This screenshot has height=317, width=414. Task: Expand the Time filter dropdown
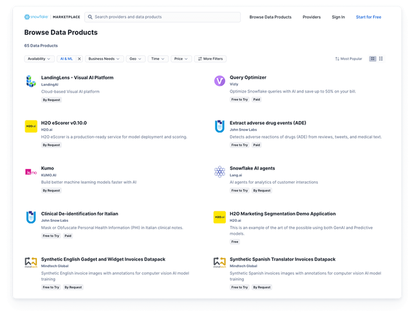click(158, 59)
